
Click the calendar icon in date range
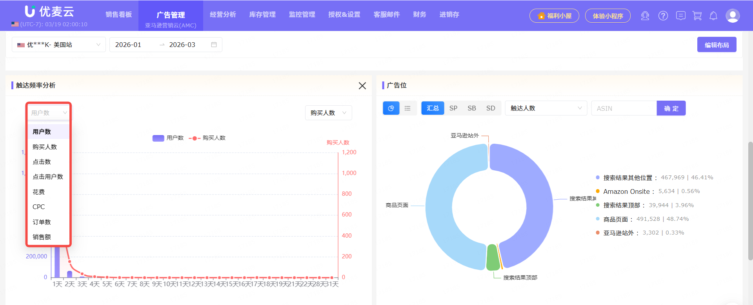[x=214, y=45]
